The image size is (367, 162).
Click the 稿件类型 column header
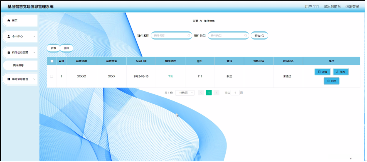click(112, 61)
